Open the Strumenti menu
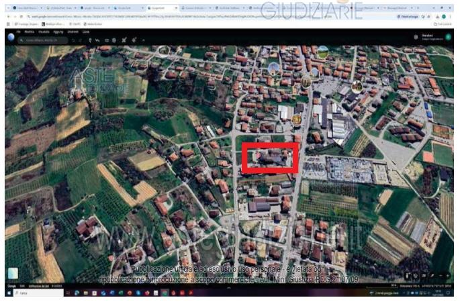The image size is (460, 302). tap(73, 32)
